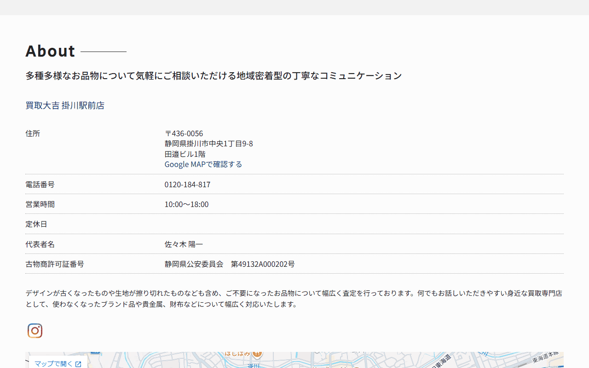Viewport: 589px width, 368px height.
Task: Select the phone number 0120-184-817
Action: tap(187, 184)
